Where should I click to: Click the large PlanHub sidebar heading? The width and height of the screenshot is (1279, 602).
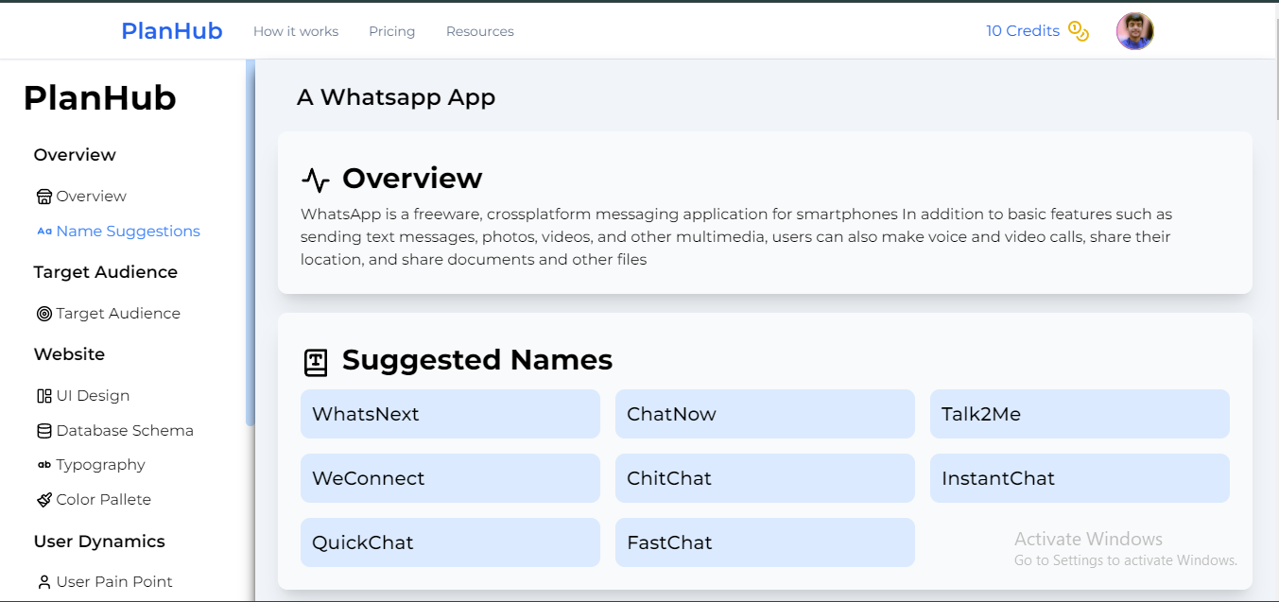coord(100,98)
